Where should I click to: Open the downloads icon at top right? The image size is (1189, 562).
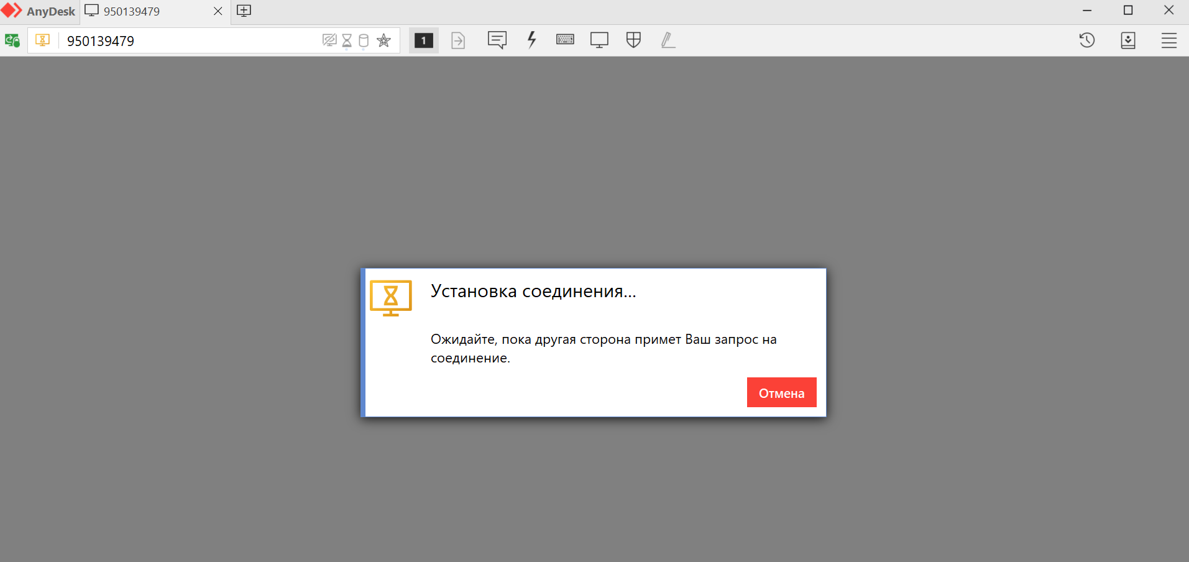[x=1127, y=40]
